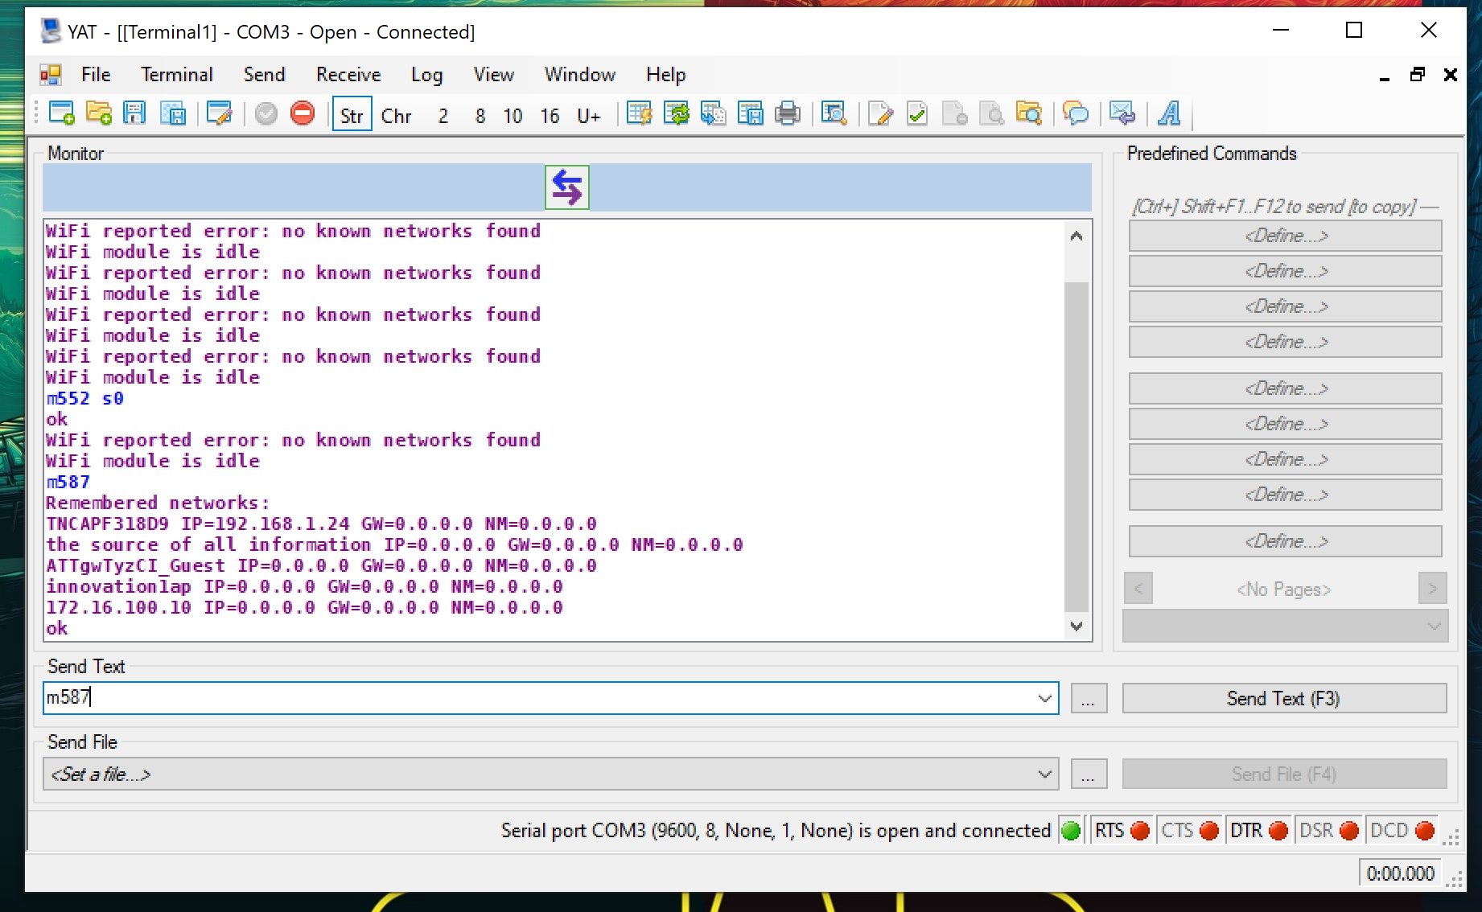The width and height of the screenshot is (1482, 912).
Task: Turn logging on with checkmark icon
Action: pos(918,114)
